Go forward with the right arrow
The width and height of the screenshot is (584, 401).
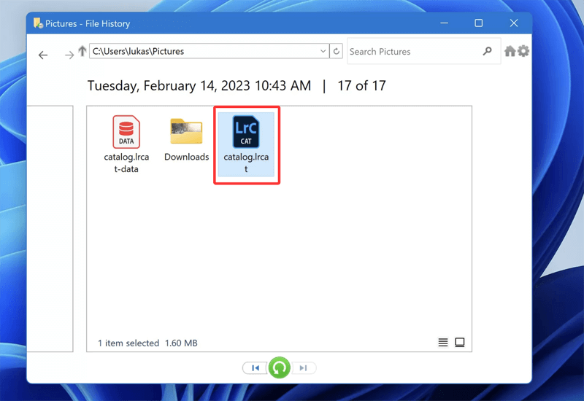click(x=69, y=55)
